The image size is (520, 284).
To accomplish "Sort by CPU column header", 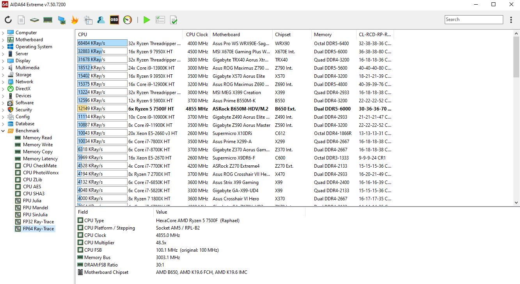I will pos(129,35).
